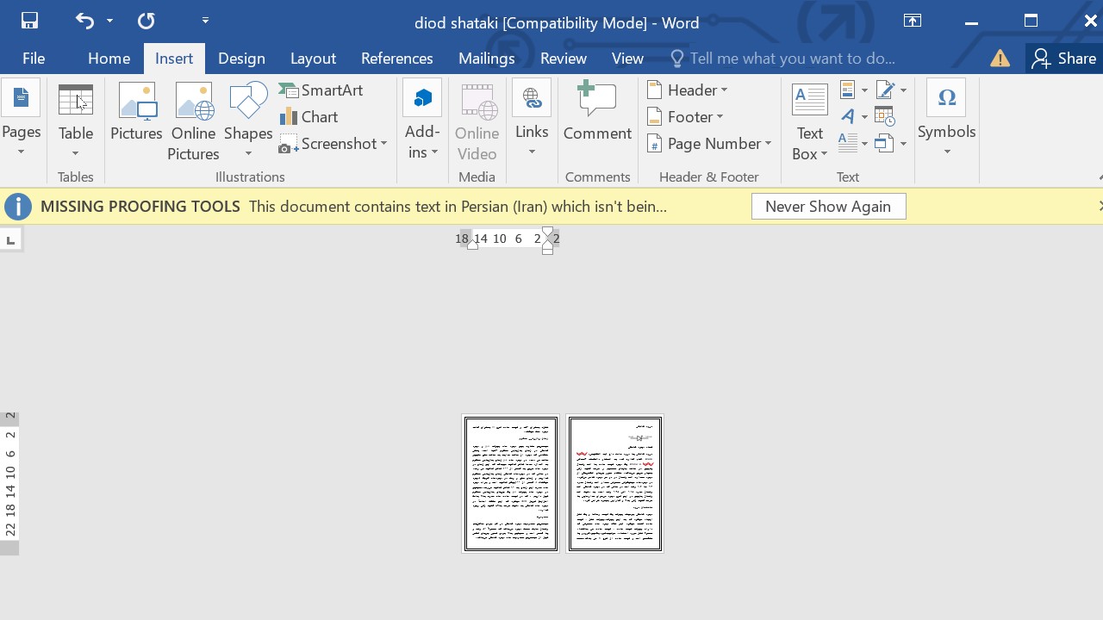Click the Signature Line icon
Viewport: 1103px width, 620px height.
885,90
